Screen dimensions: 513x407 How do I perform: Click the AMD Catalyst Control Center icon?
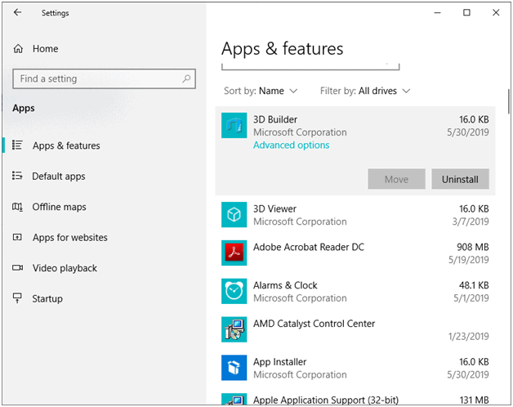click(234, 329)
